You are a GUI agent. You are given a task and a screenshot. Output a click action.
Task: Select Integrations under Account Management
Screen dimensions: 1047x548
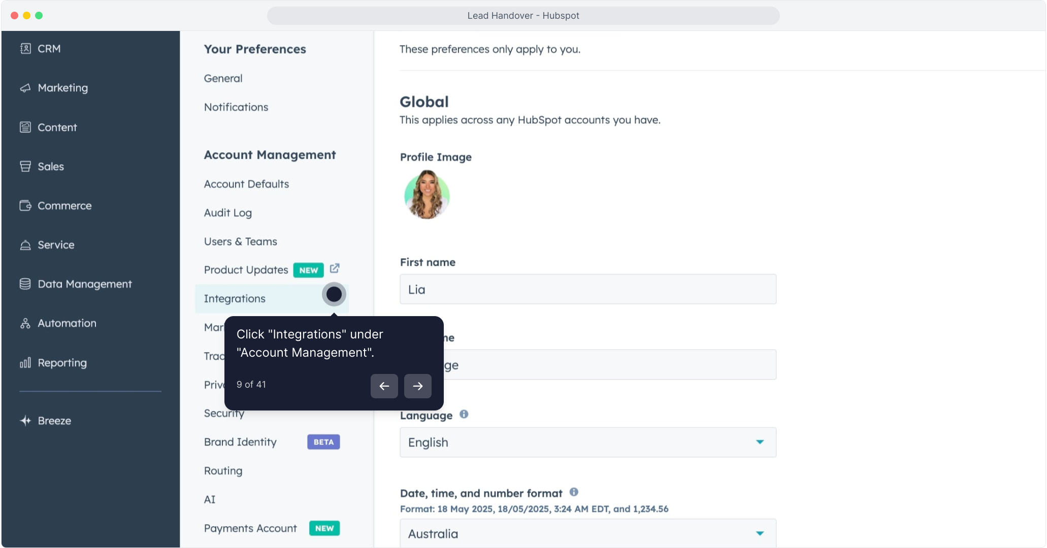[235, 299]
